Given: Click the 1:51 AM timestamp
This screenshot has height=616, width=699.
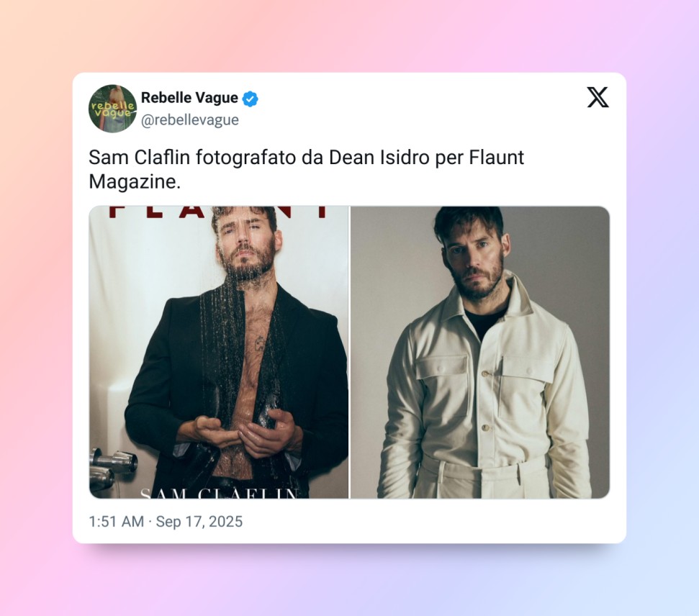Looking at the screenshot, I should click(x=117, y=522).
